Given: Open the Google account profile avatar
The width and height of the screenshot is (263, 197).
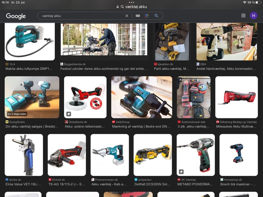Looking at the screenshot, I should point(253,16).
